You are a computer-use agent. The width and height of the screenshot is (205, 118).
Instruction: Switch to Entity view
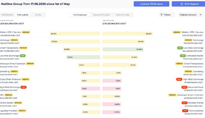(x=38, y=15)
